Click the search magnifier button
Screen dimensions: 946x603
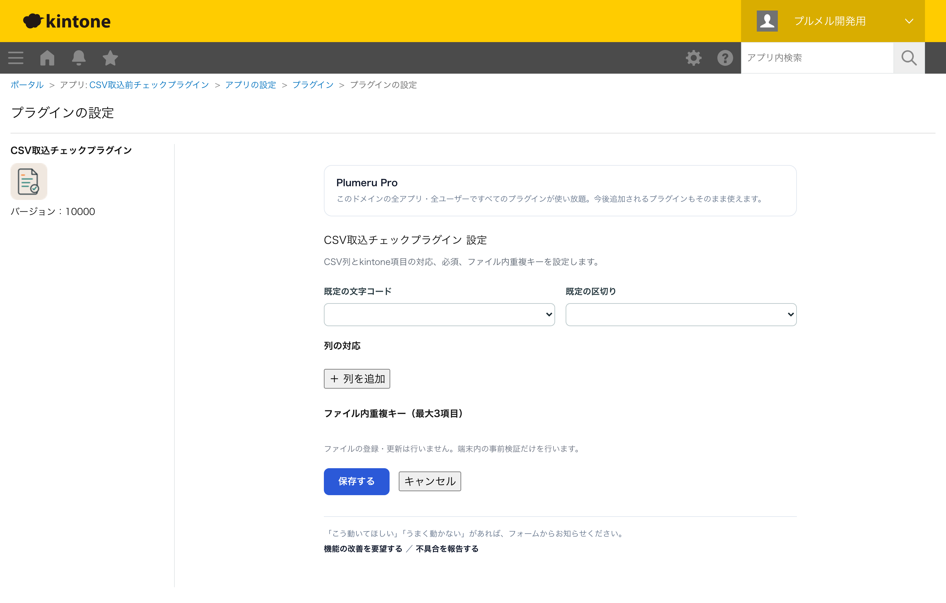pyautogui.click(x=909, y=58)
